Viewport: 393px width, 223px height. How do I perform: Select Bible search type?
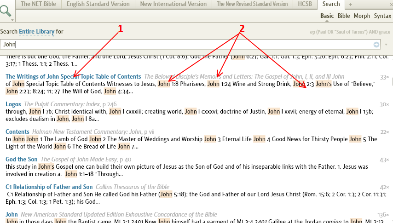click(344, 16)
